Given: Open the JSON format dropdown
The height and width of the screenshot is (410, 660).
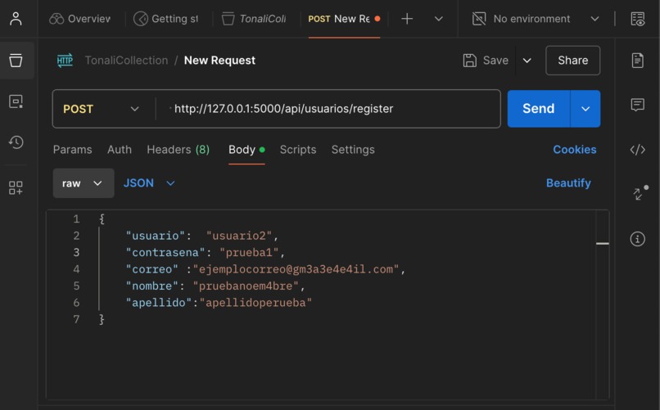Looking at the screenshot, I should tap(149, 183).
